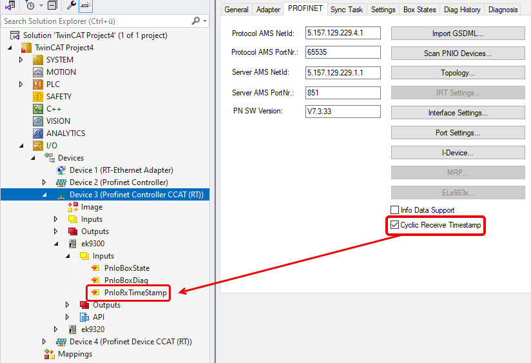Image resolution: width=531 pixels, height=363 pixels.
Task: Switch to the Sync Task tab
Action: tap(347, 10)
